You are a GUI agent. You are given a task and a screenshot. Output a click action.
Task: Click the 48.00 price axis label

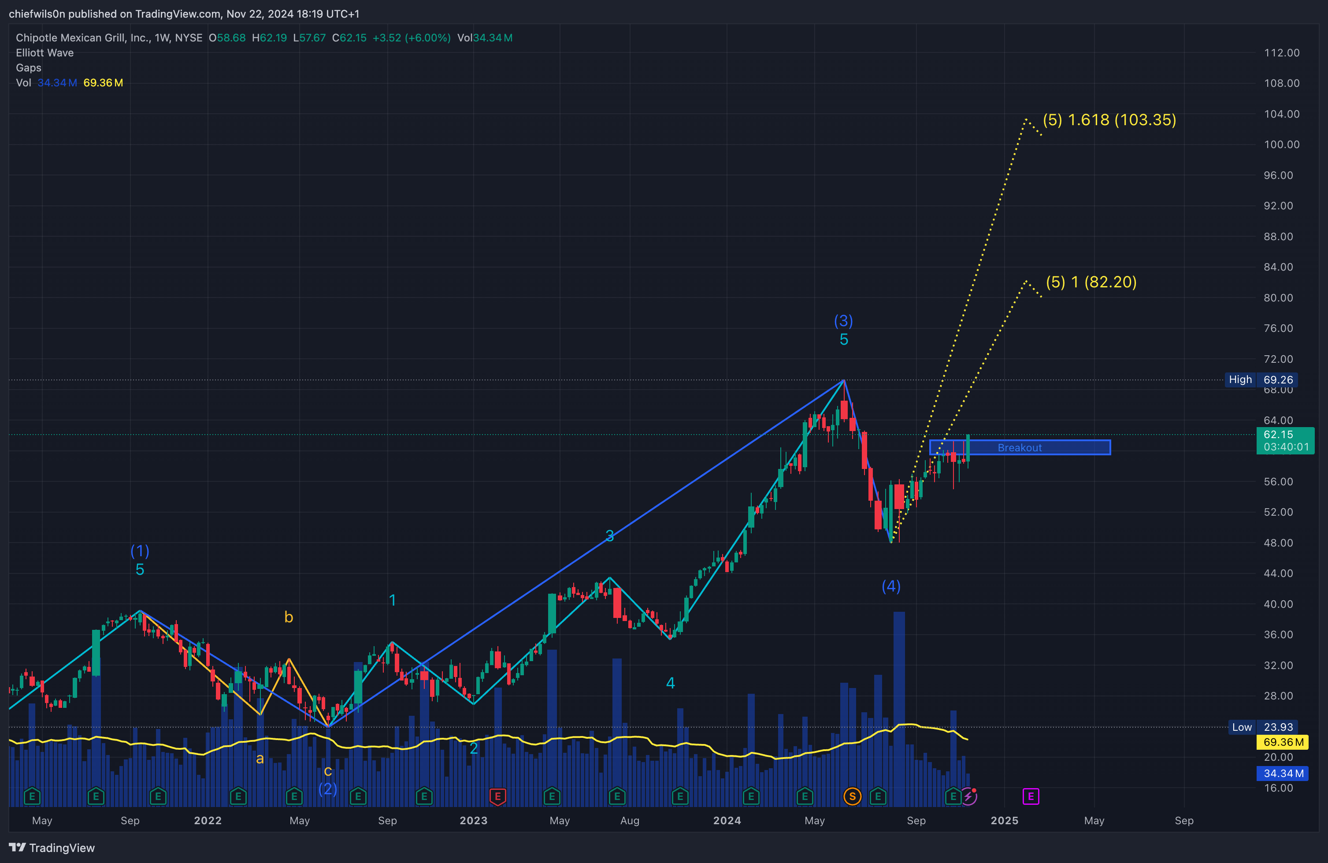pos(1278,543)
